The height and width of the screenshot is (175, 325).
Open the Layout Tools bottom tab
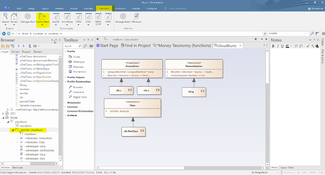(287, 168)
